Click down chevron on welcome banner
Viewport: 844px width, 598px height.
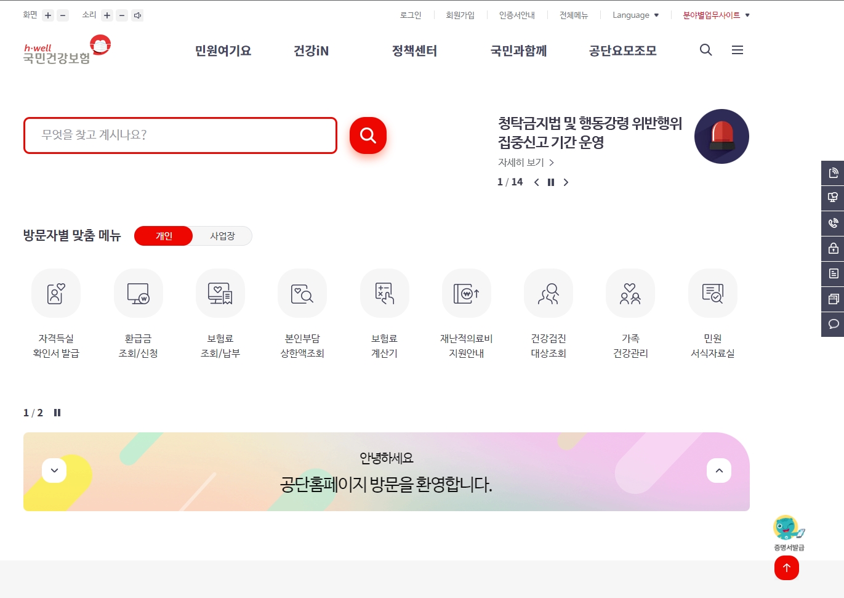[x=54, y=471]
